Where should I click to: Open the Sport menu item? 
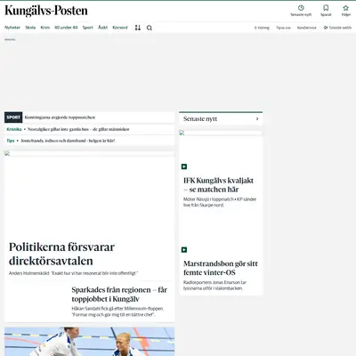click(87, 28)
